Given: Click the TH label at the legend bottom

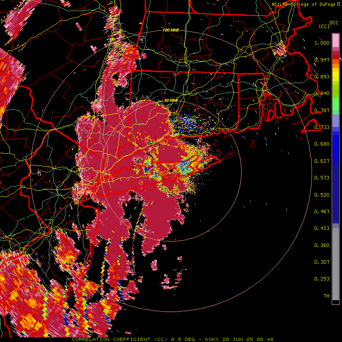Looking at the screenshot, I should [326, 296].
